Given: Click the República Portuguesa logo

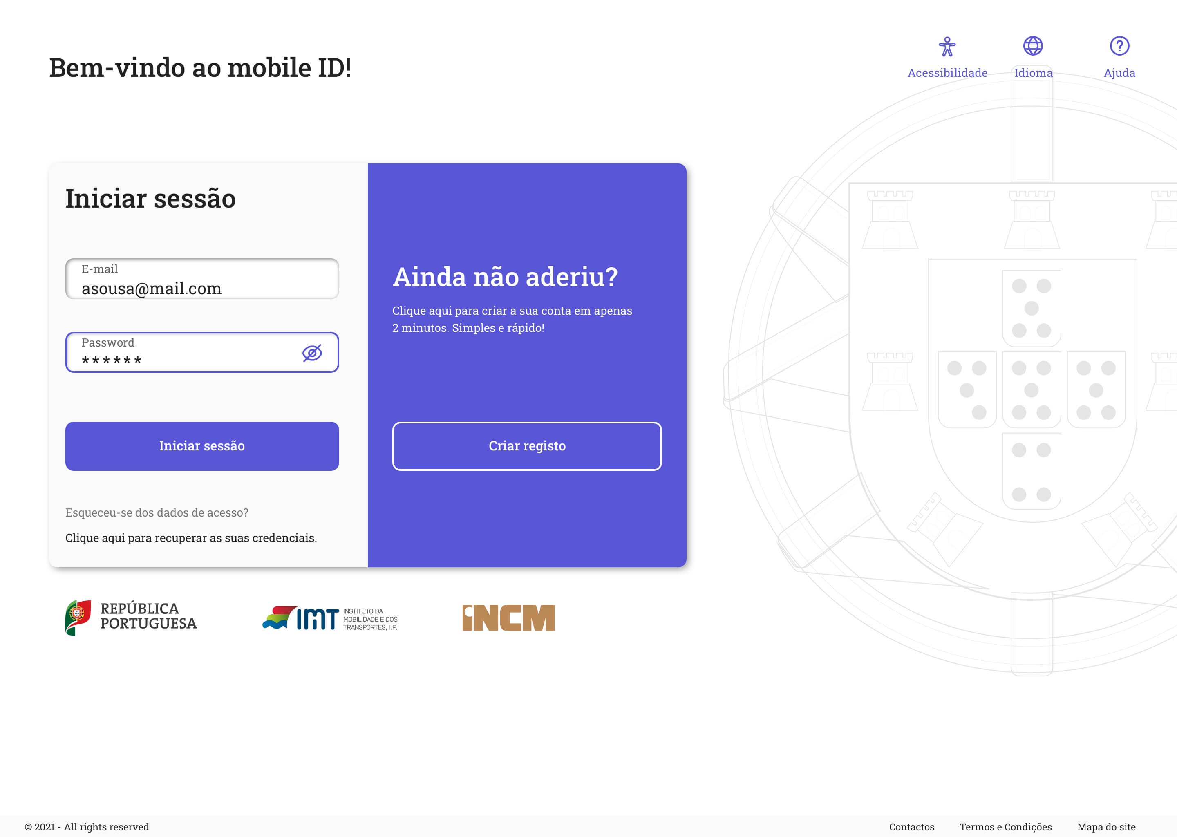Looking at the screenshot, I should [x=131, y=618].
